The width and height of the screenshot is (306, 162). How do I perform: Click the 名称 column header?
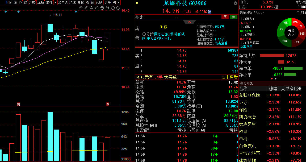tap(243, 89)
